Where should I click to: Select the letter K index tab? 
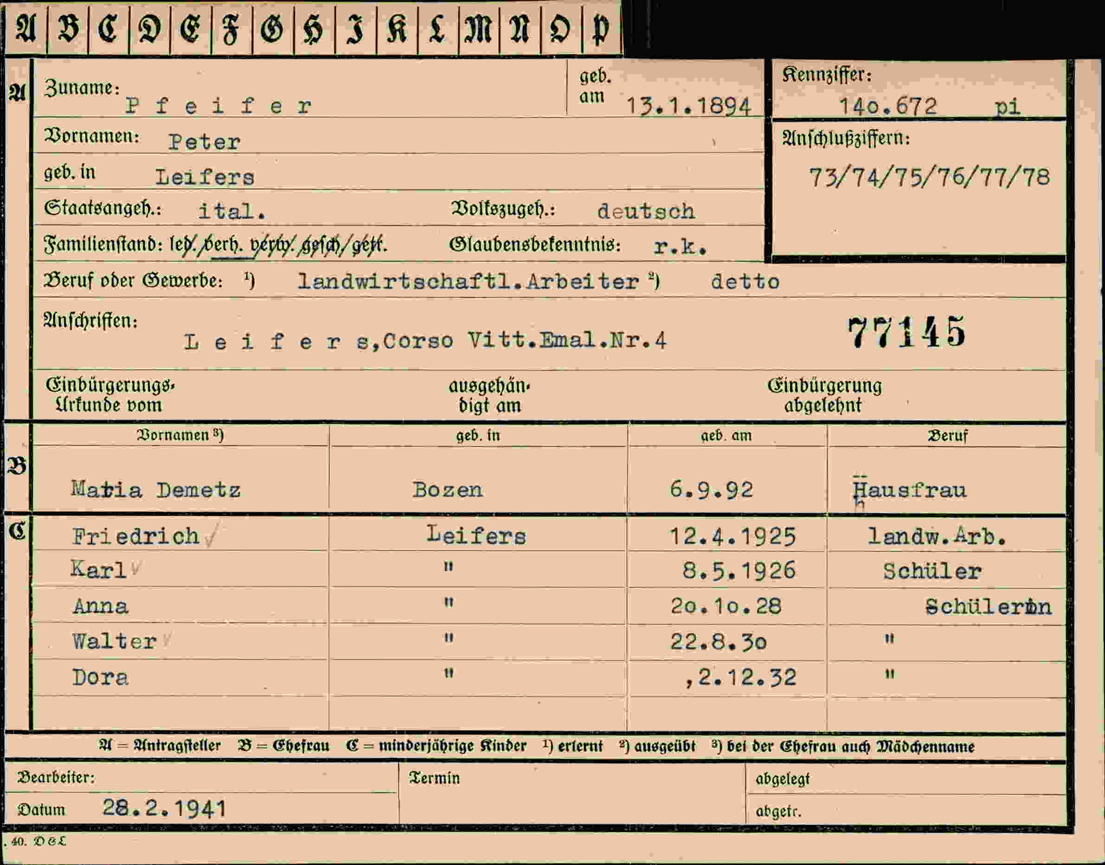[x=397, y=28]
